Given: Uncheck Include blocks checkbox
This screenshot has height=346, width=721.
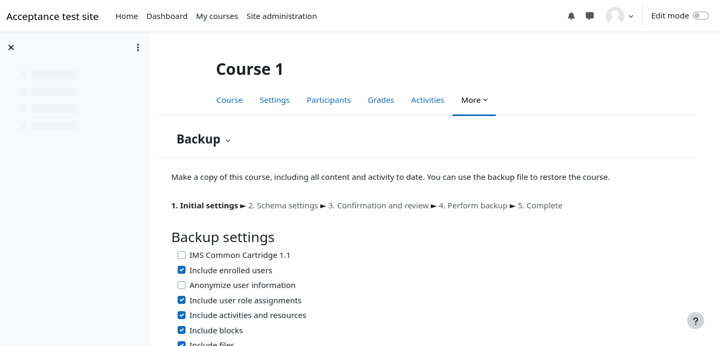Looking at the screenshot, I should [x=182, y=330].
